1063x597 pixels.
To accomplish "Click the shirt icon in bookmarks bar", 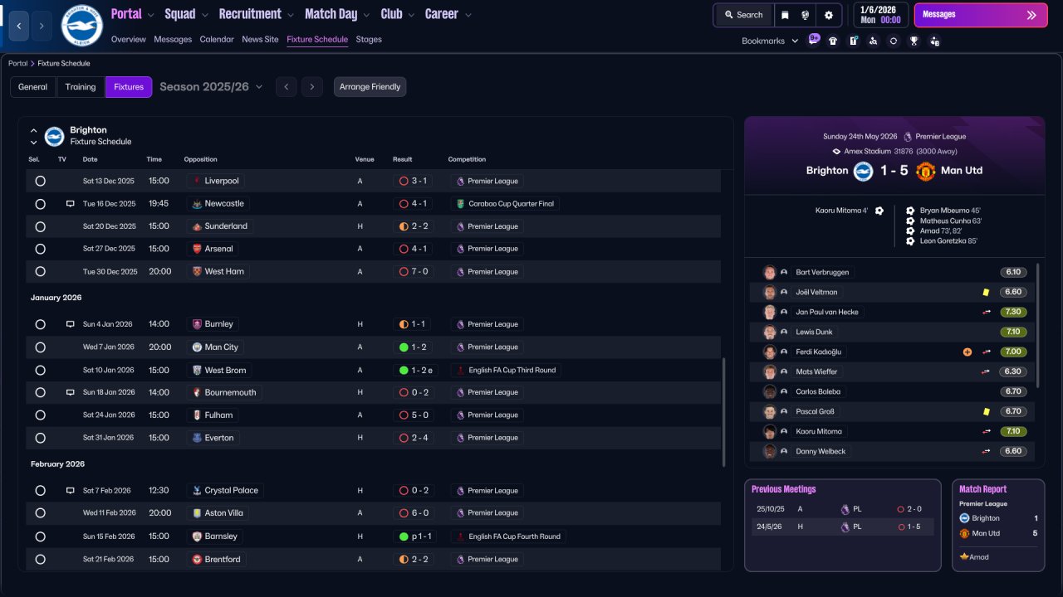I will point(833,41).
